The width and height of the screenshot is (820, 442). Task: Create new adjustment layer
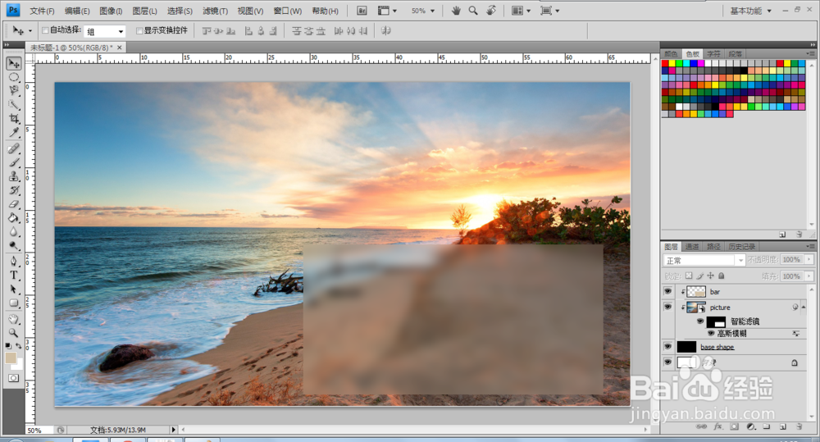pyautogui.click(x=750, y=426)
